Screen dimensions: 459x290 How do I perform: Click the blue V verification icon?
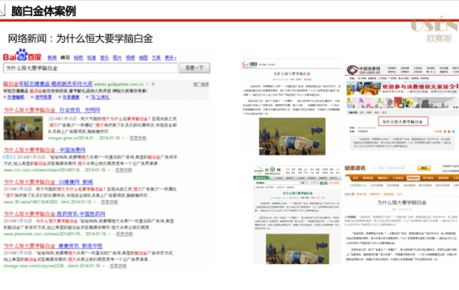point(153,85)
